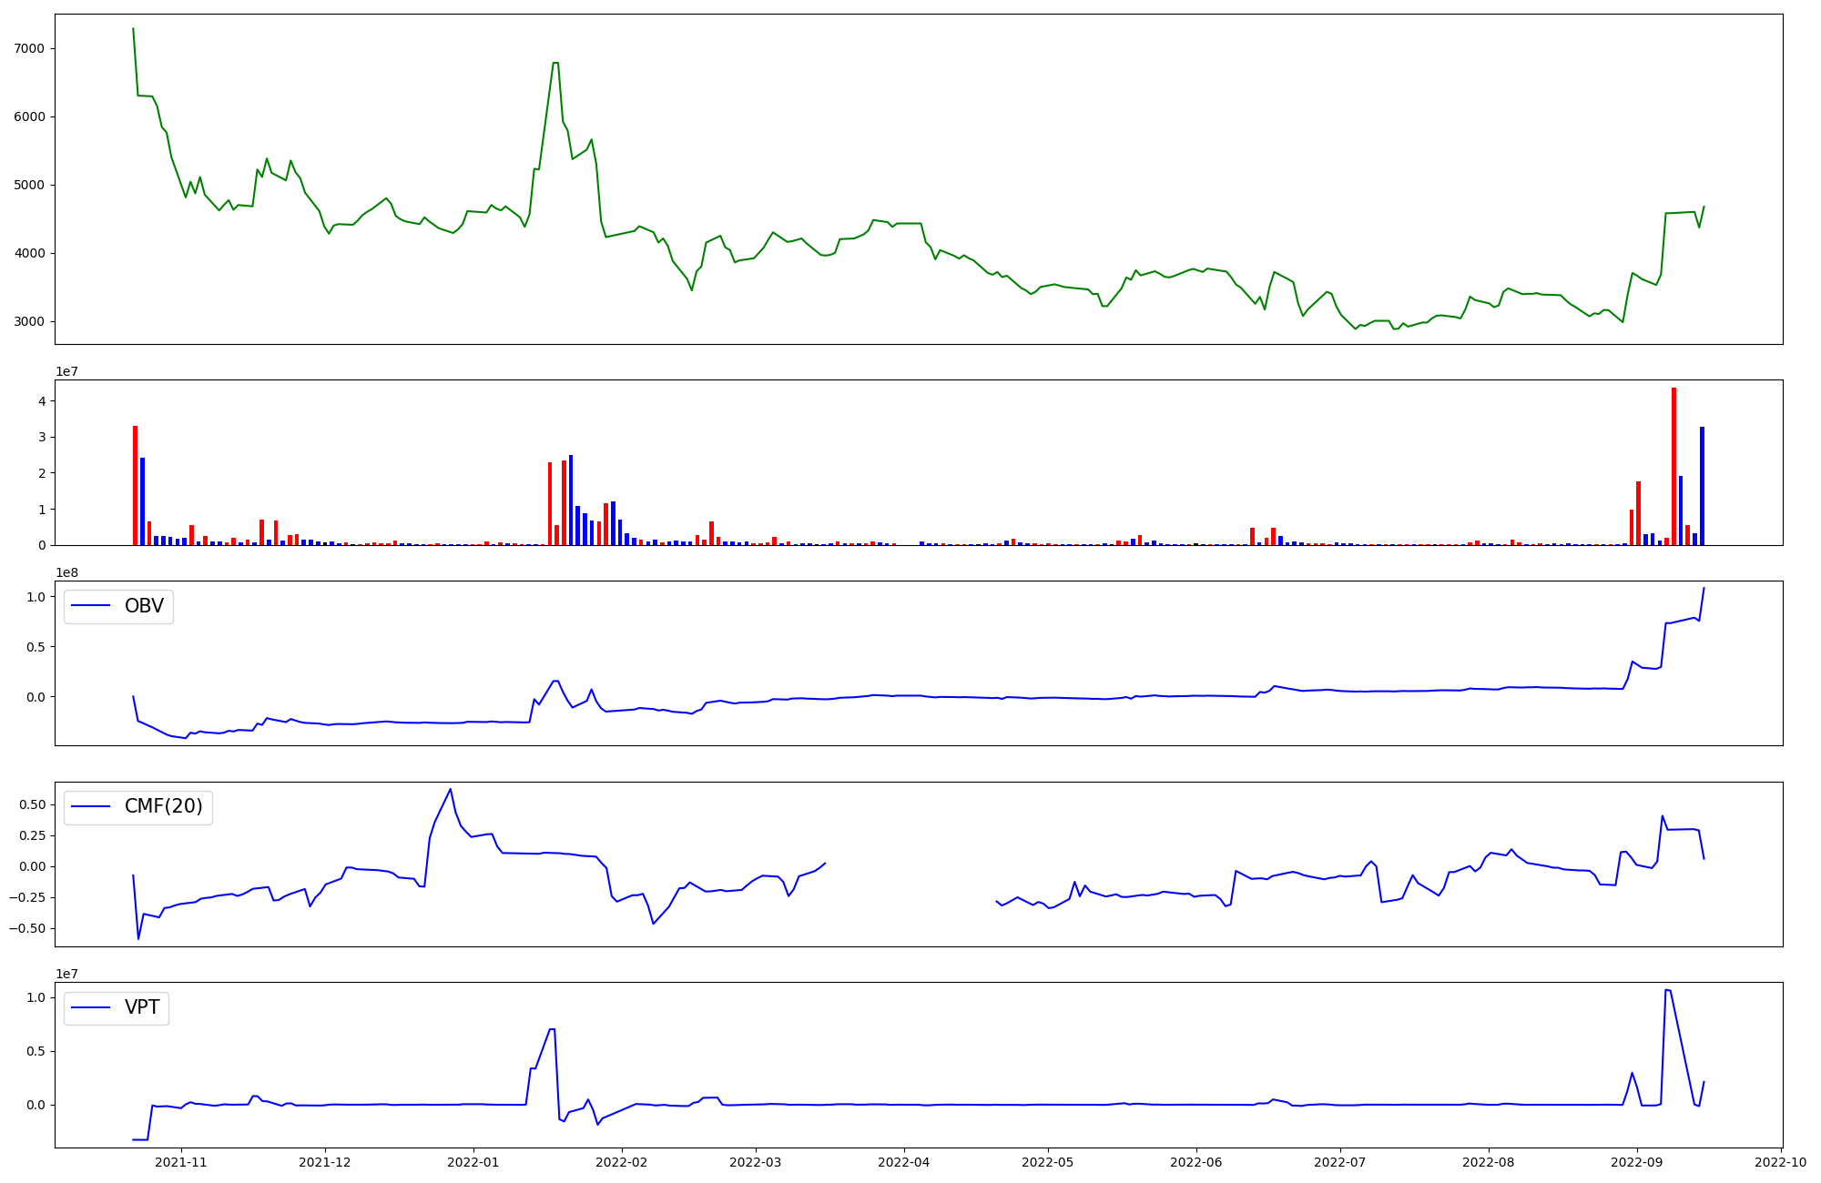Click the 3000 price axis tick label
This screenshot has width=1821, height=1183.
coord(31,321)
